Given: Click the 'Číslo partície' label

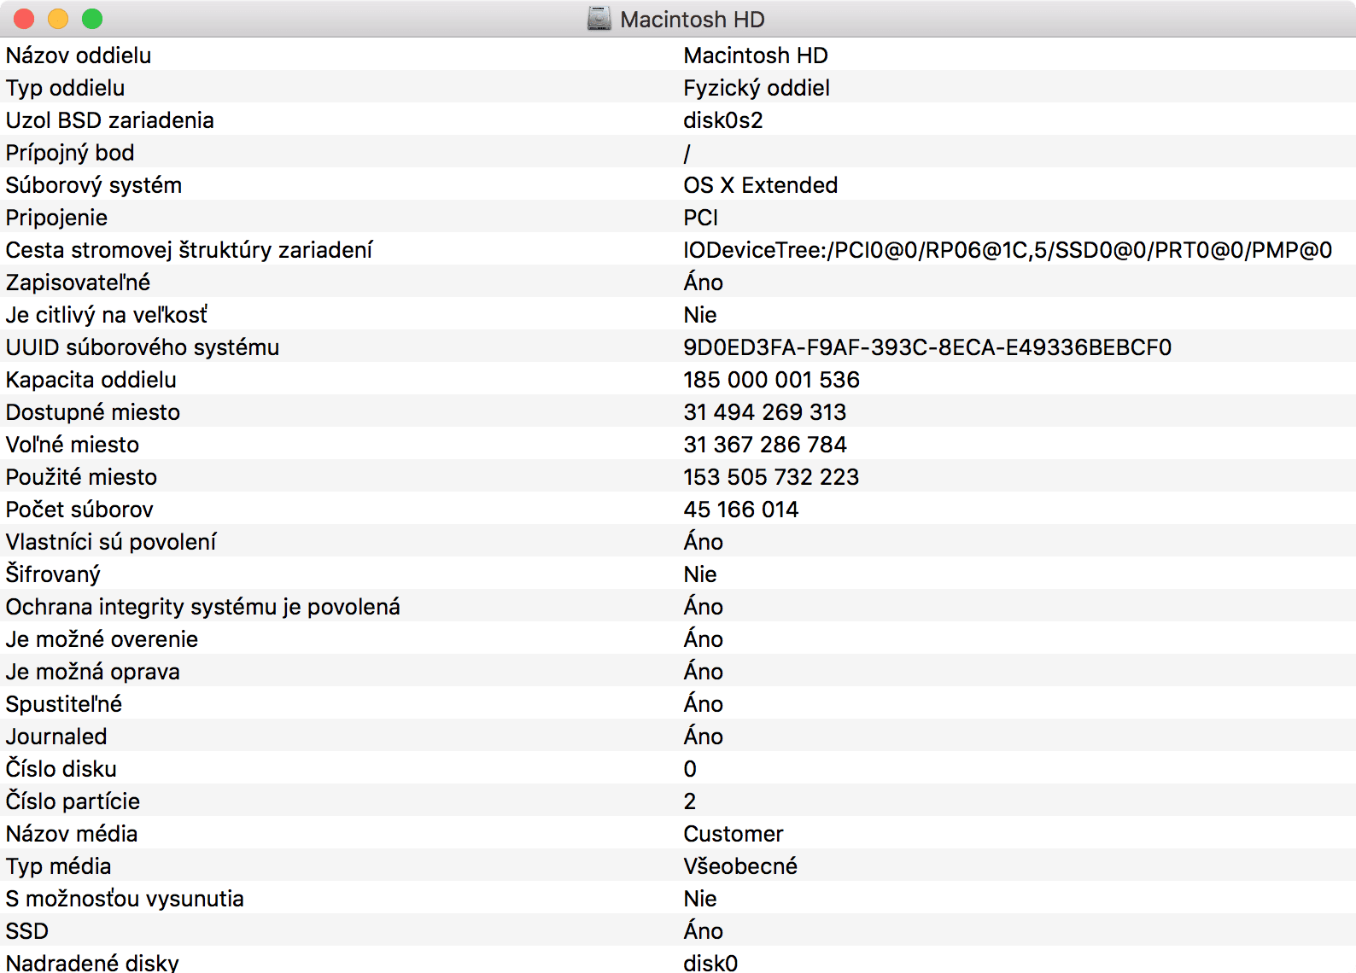Looking at the screenshot, I should pyautogui.click(x=73, y=801).
